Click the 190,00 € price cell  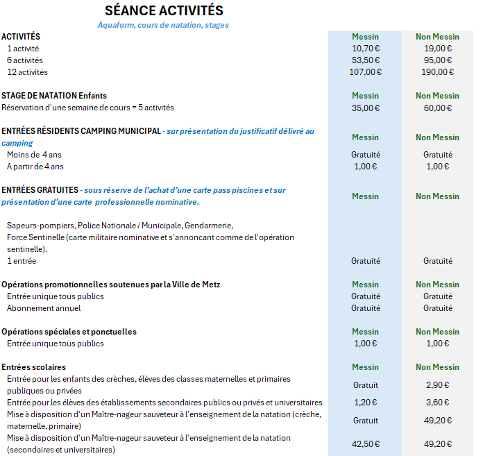pos(438,72)
